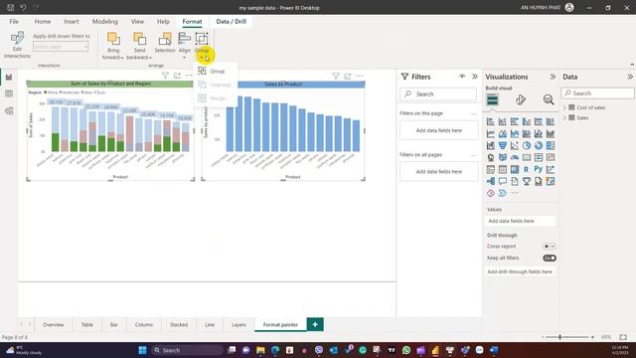Switch to the Modeling ribbon tab
The image size is (636, 358).
pyautogui.click(x=105, y=22)
